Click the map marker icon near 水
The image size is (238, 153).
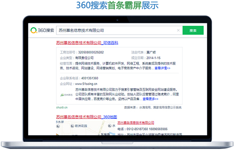(109, 126)
